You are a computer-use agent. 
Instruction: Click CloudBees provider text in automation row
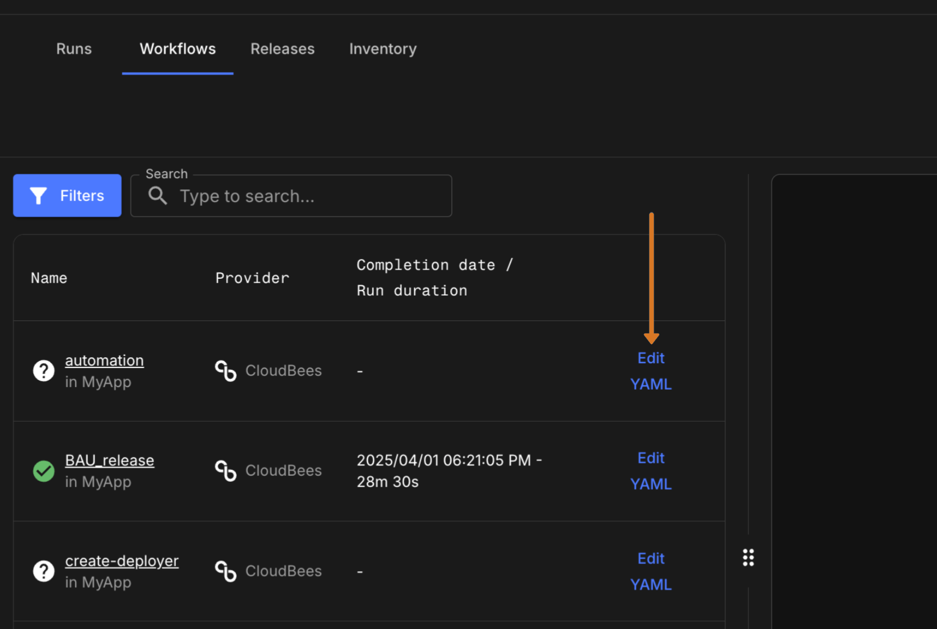pos(283,371)
